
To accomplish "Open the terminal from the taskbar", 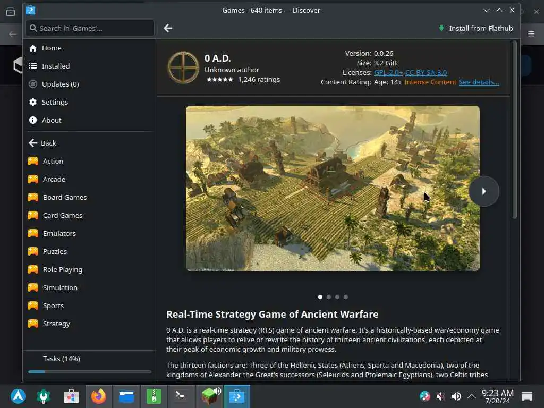I will coord(182,396).
